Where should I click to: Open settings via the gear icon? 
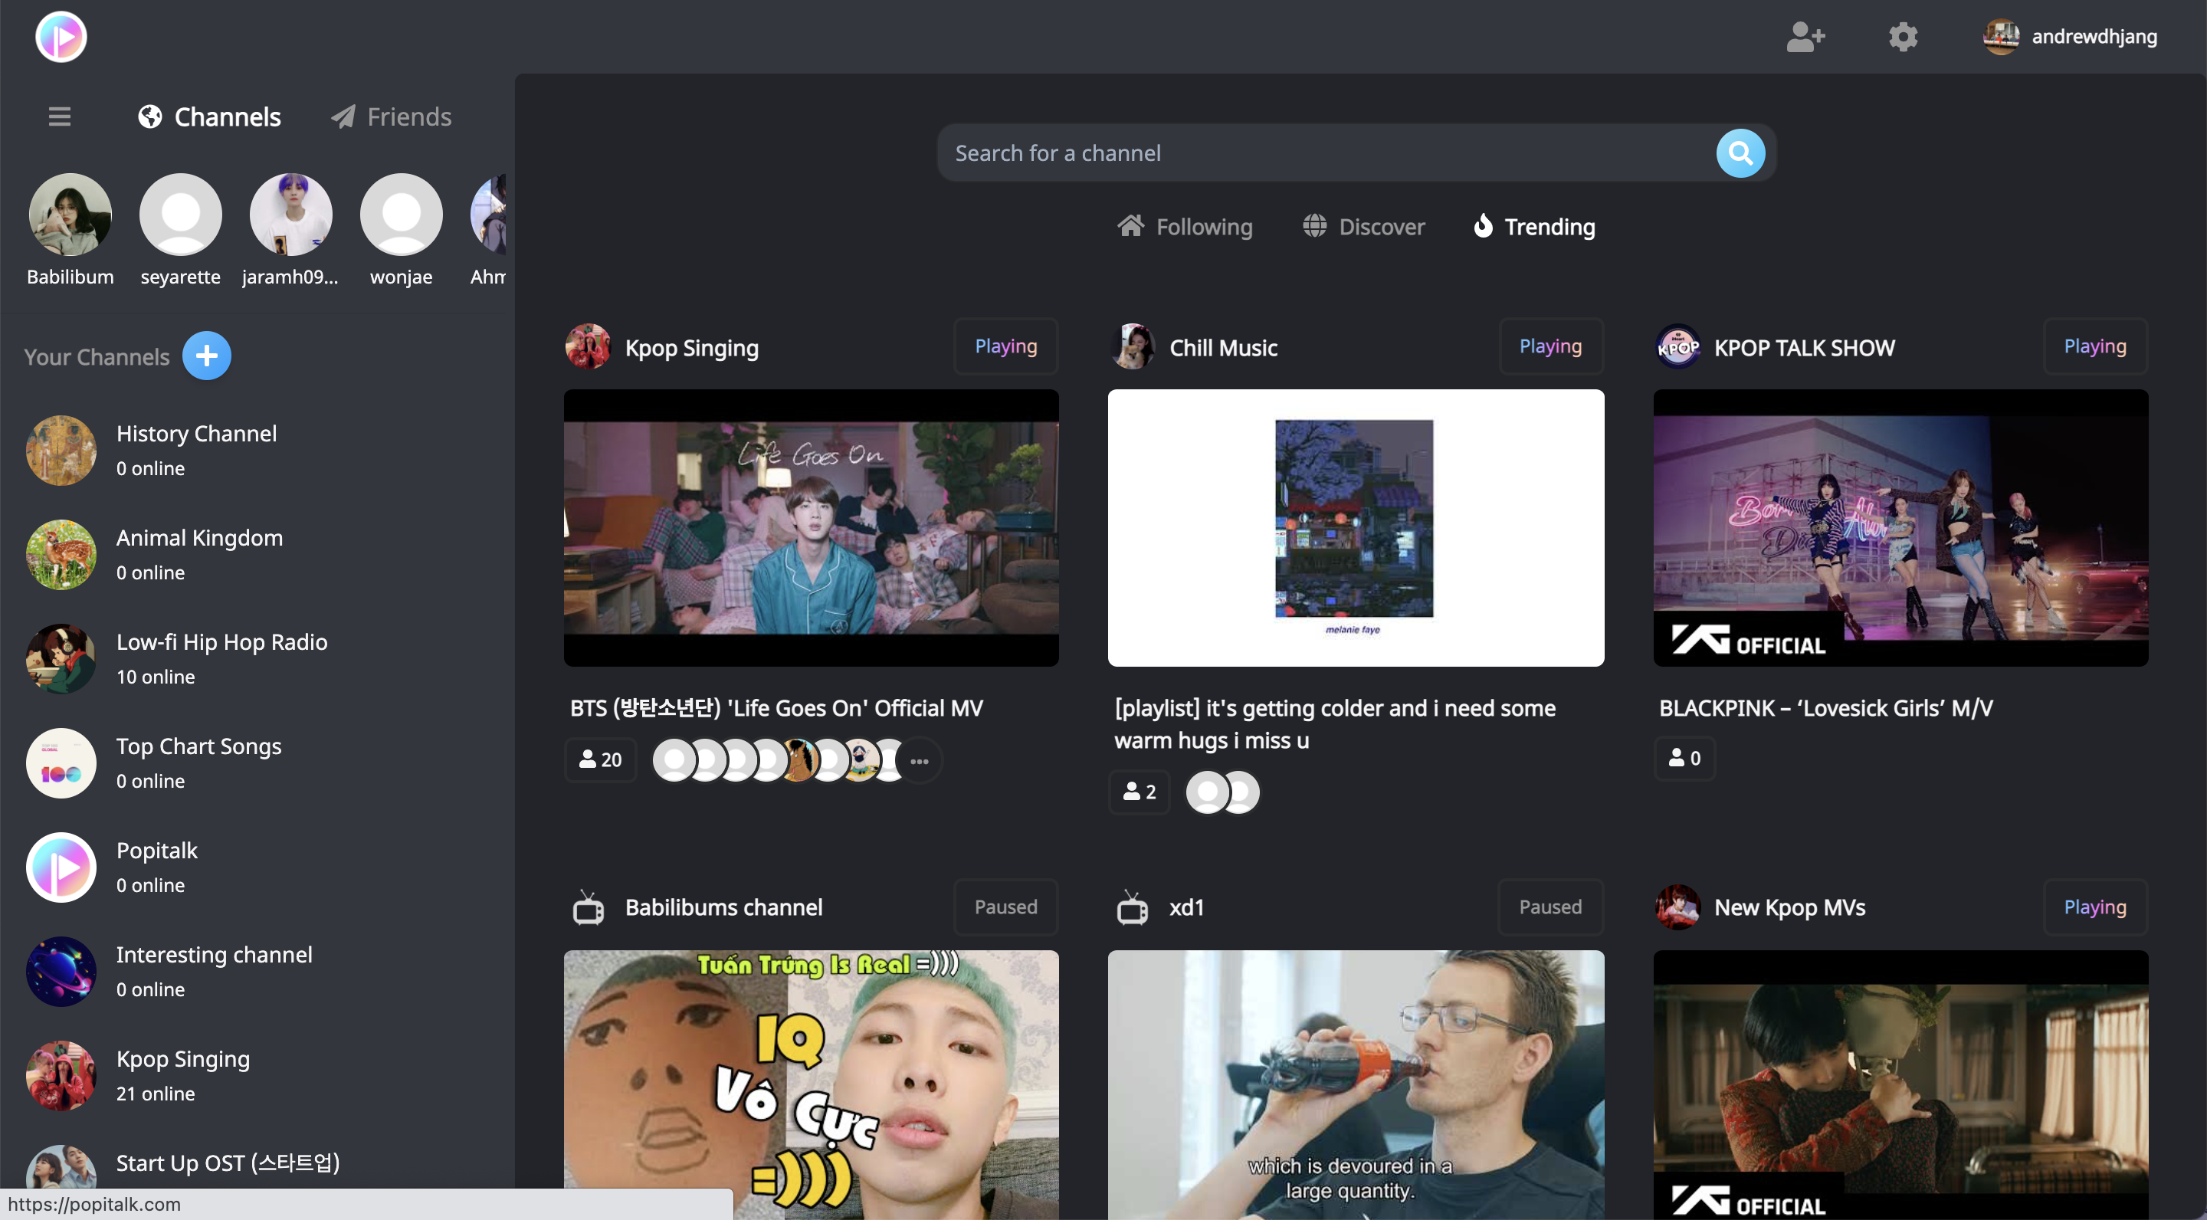pyautogui.click(x=1903, y=37)
